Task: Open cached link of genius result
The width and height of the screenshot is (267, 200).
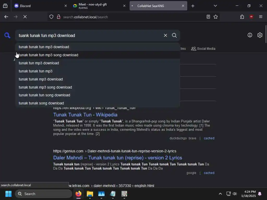Action: [209, 173]
